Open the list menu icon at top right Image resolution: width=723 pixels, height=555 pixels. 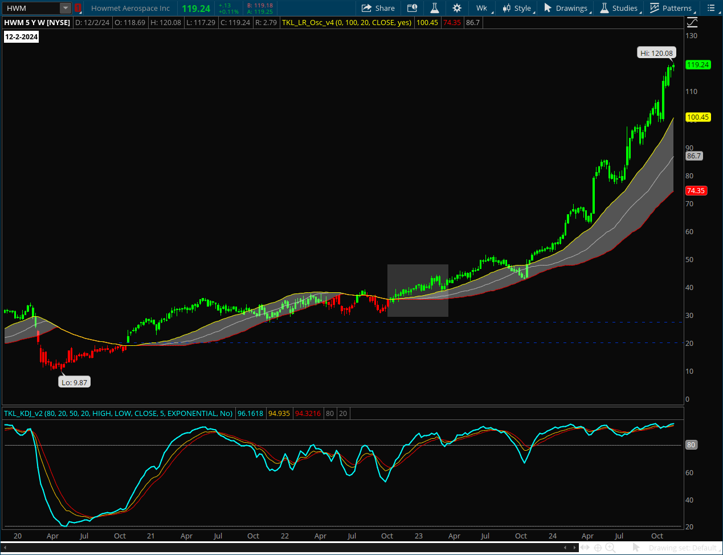click(711, 8)
